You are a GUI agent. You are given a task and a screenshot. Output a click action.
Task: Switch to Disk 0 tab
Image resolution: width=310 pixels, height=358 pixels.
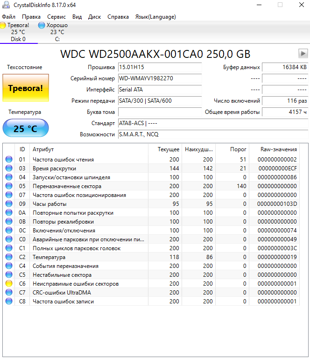tap(18, 32)
